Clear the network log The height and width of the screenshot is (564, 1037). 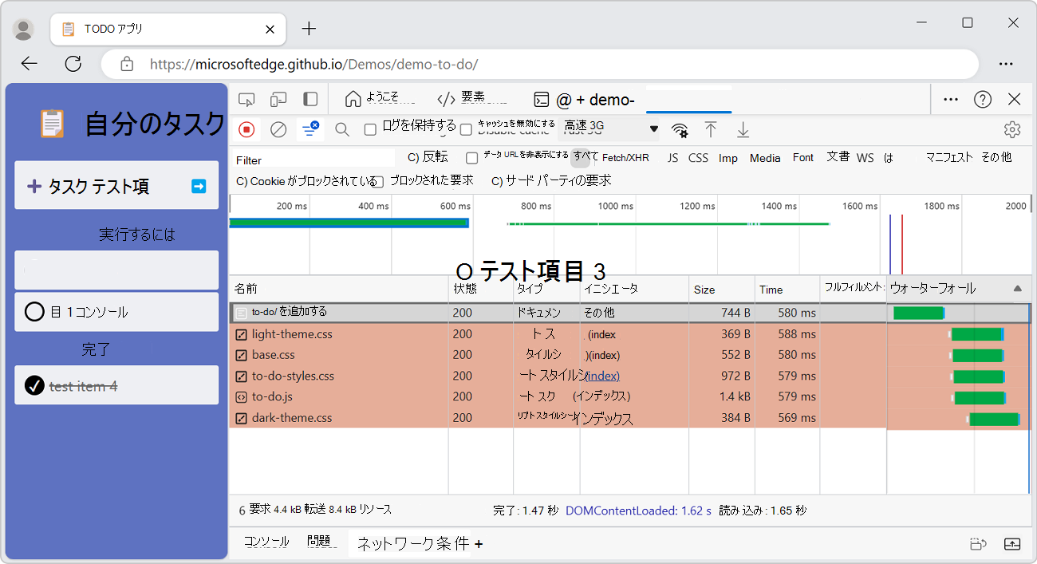(x=278, y=129)
